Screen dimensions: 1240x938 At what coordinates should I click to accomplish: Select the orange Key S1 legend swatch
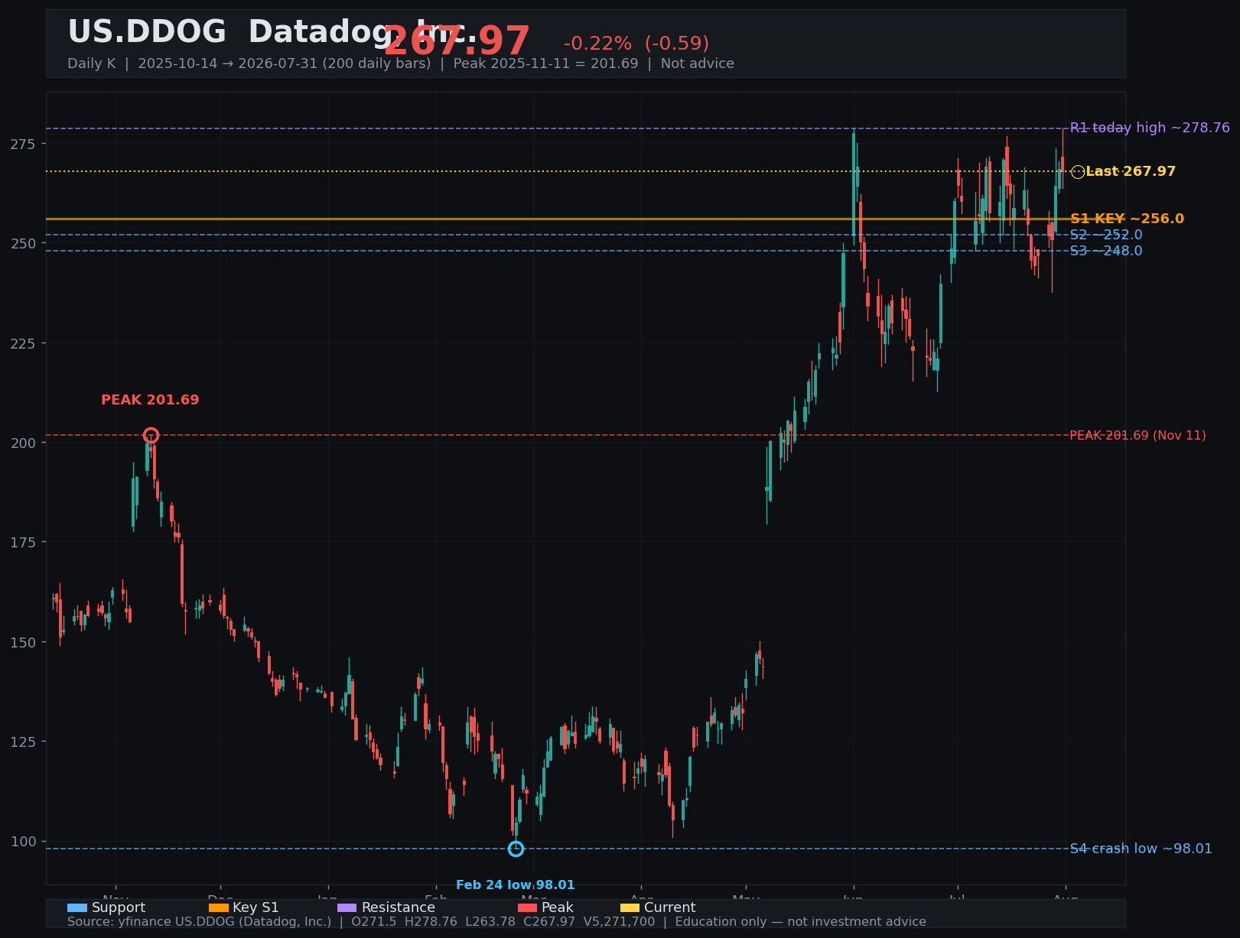point(218,908)
